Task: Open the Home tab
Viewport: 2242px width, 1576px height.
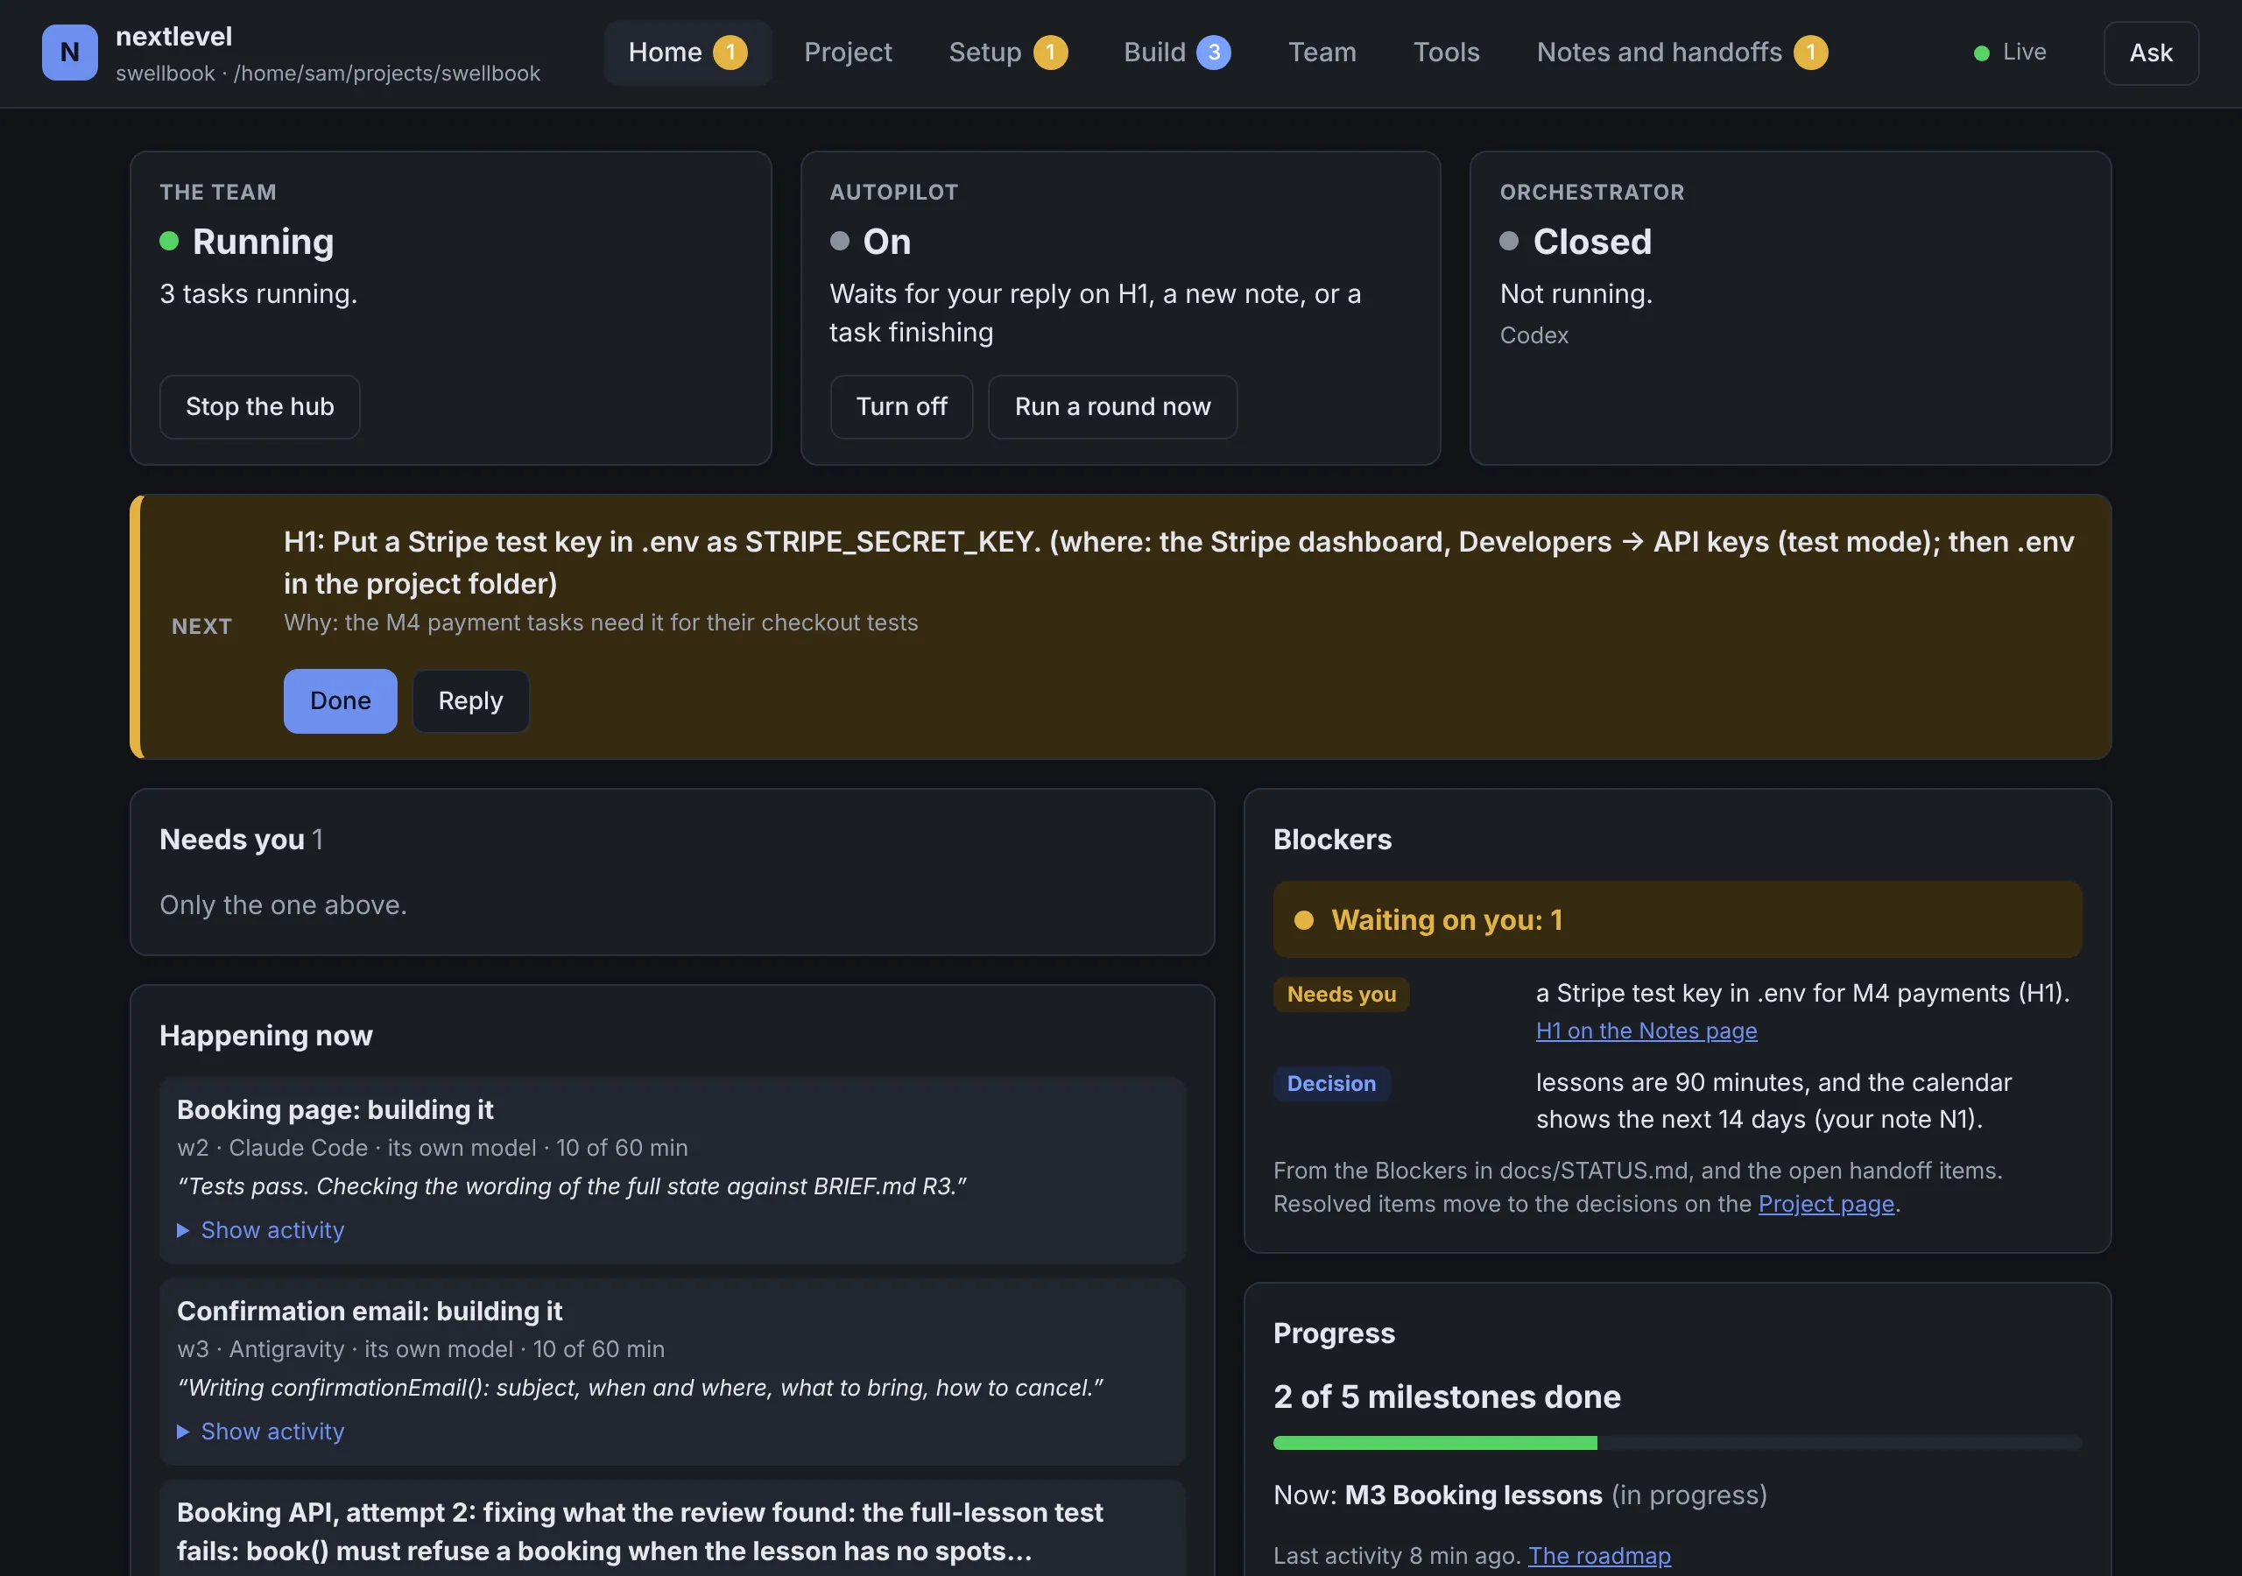Action: click(687, 53)
